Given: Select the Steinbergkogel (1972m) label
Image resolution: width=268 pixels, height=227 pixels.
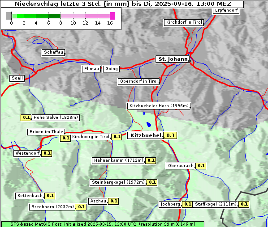Looking at the screenshot, I should pyautogui.click(x=118, y=182).
